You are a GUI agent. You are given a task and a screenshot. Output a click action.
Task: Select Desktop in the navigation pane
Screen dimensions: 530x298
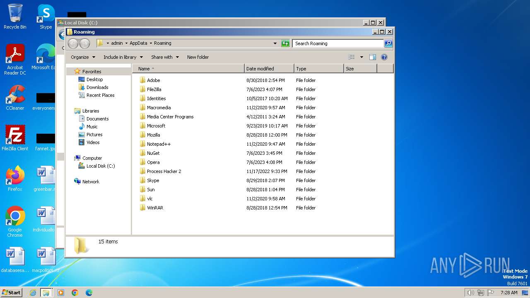94,79
